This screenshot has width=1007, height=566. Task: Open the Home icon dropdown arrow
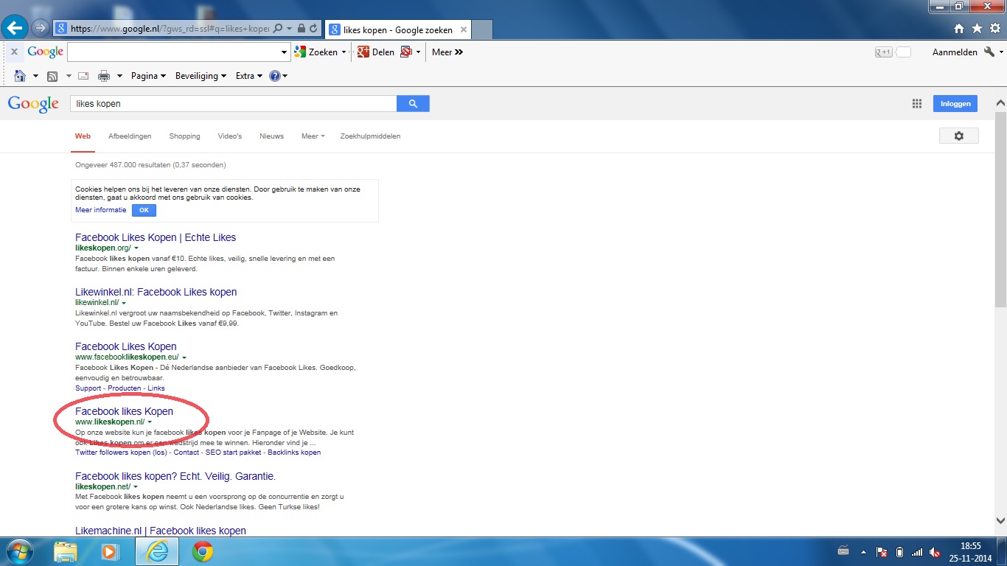click(x=35, y=76)
